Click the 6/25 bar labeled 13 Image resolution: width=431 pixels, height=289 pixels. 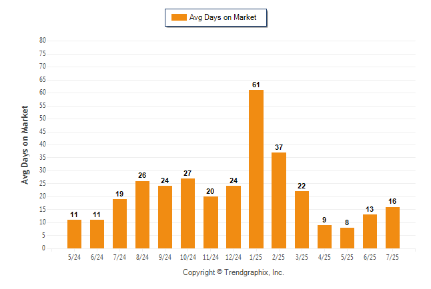coord(370,231)
